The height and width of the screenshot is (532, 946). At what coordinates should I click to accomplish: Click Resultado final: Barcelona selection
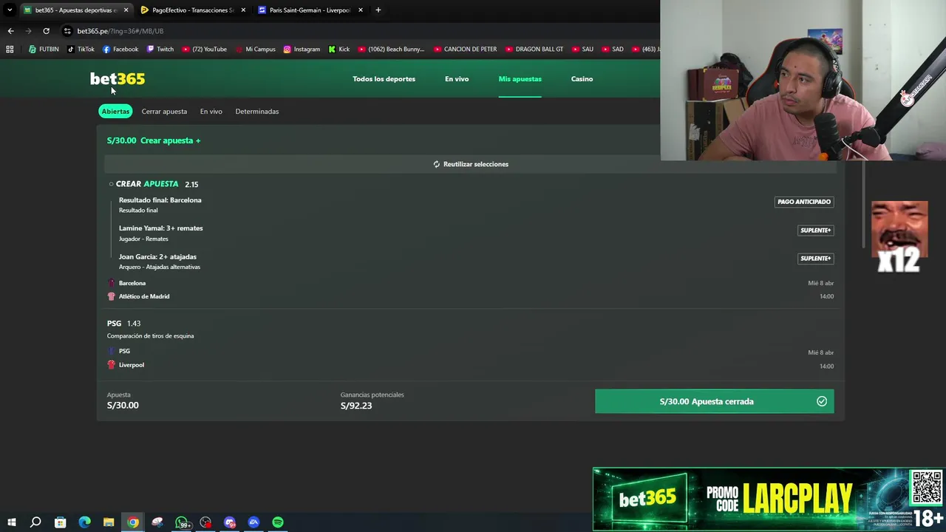[160, 200]
